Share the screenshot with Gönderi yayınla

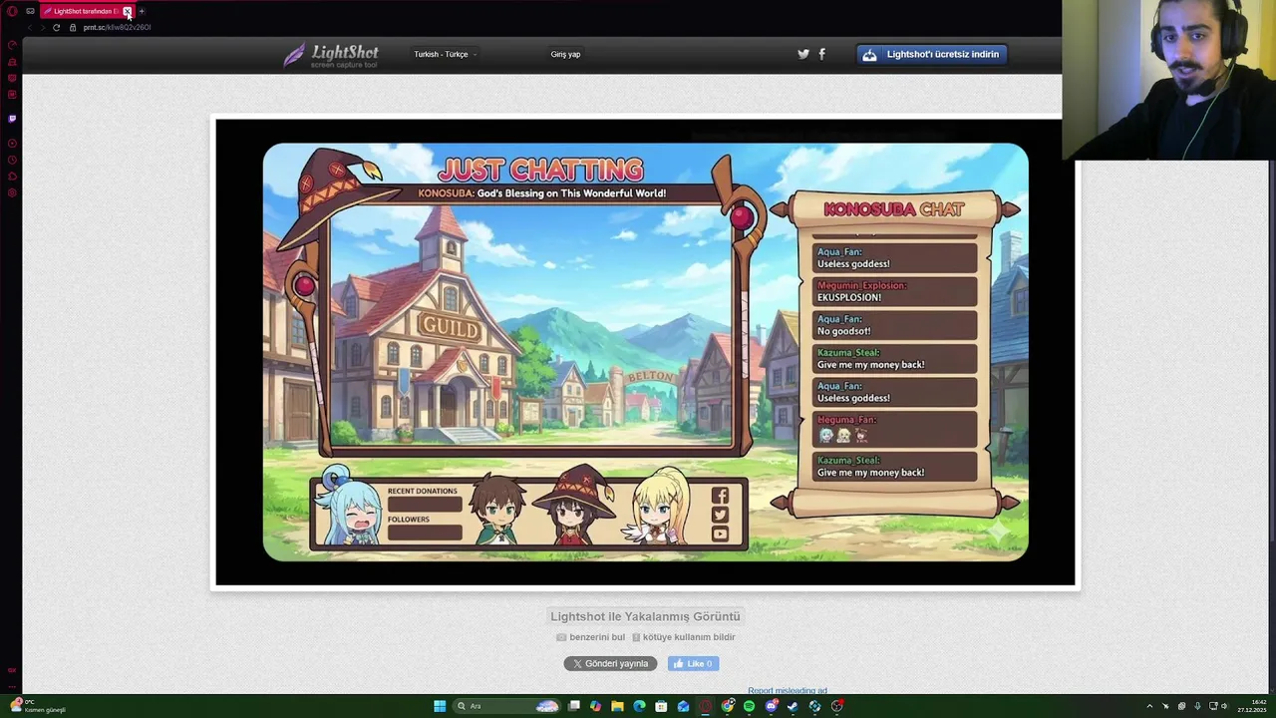point(610,663)
